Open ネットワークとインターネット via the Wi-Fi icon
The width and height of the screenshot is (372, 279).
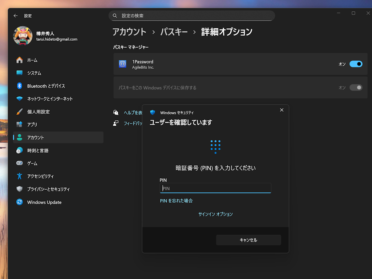click(20, 98)
